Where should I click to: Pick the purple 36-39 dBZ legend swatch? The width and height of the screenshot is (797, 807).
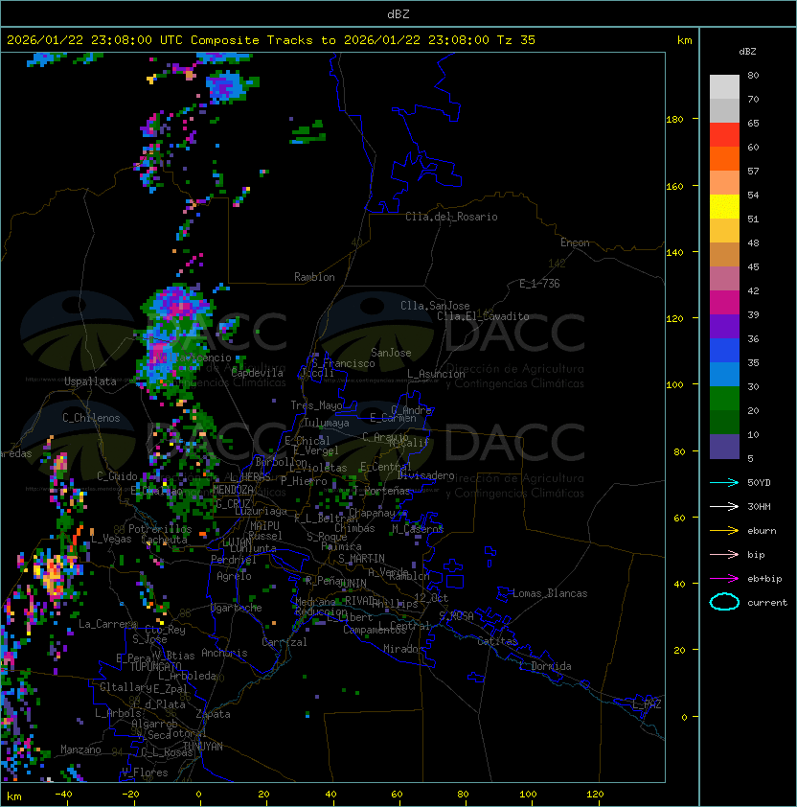click(724, 327)
